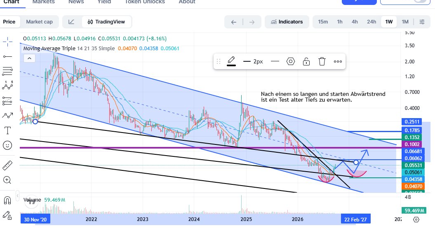The image size is (435, 228).
Task: Click the 0.1352 green price label
Action: click(x=412, y=137)
